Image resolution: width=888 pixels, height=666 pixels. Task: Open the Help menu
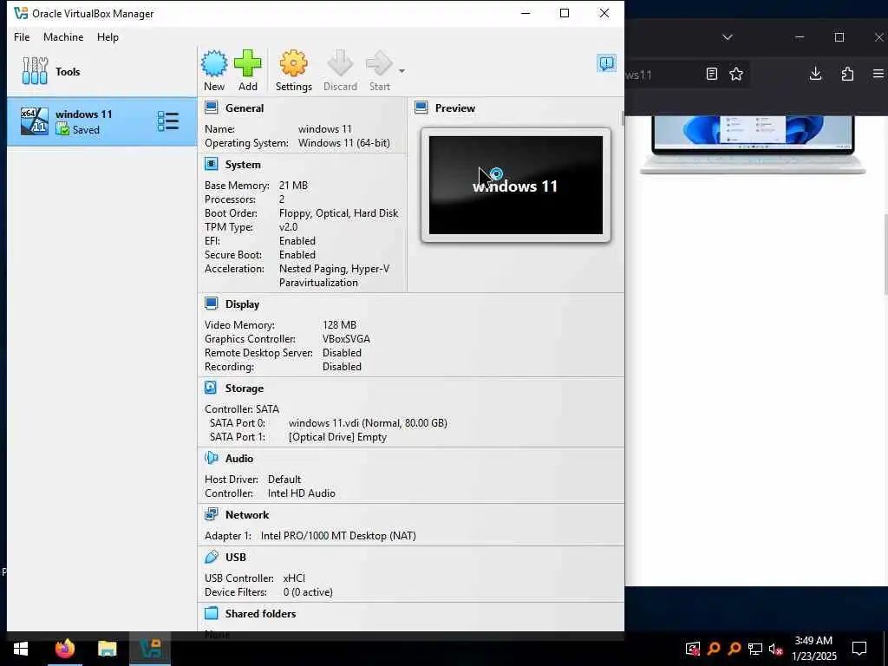coord(108,36)
